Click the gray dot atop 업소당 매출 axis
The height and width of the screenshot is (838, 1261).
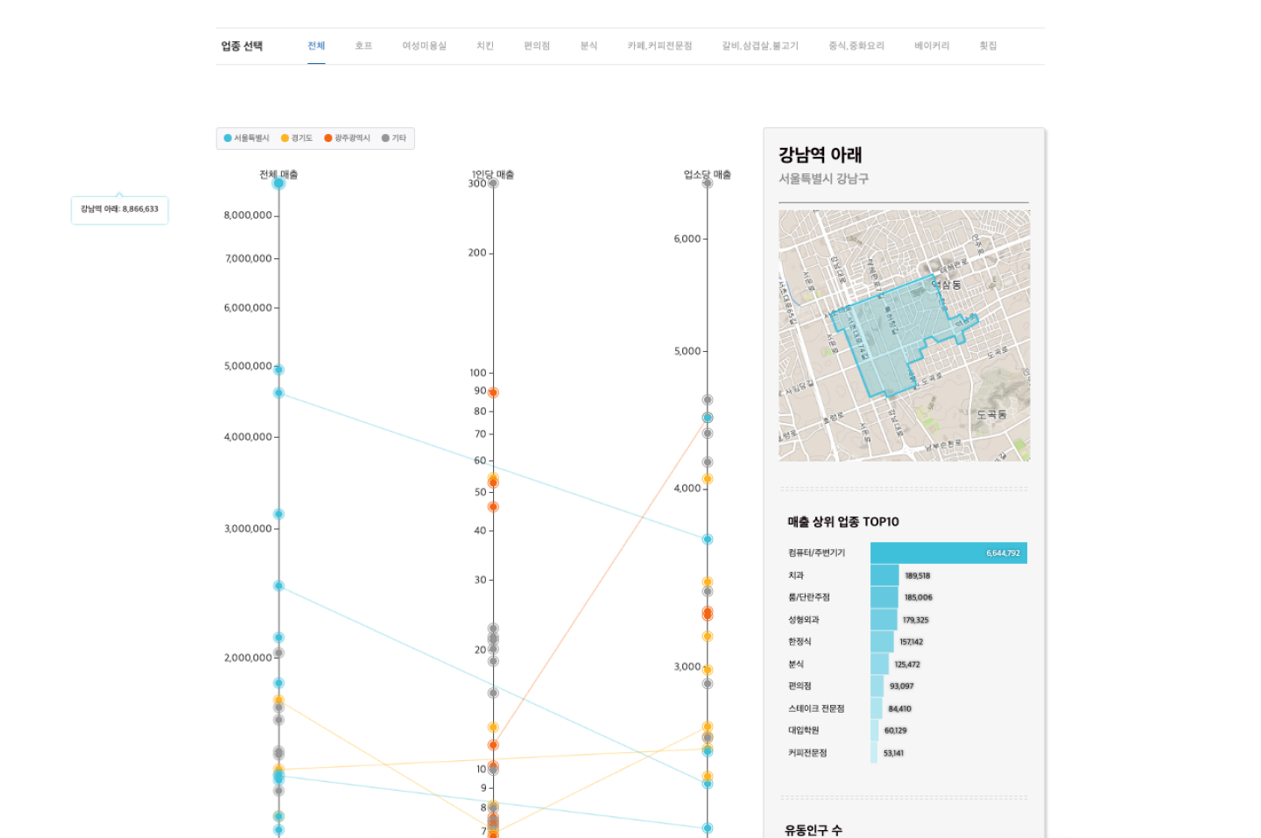click(708, 184)
